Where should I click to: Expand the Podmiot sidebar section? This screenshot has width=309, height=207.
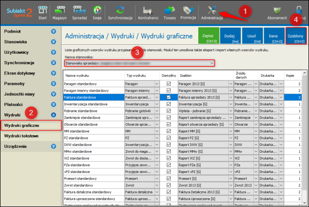click(x=53, y=32)
